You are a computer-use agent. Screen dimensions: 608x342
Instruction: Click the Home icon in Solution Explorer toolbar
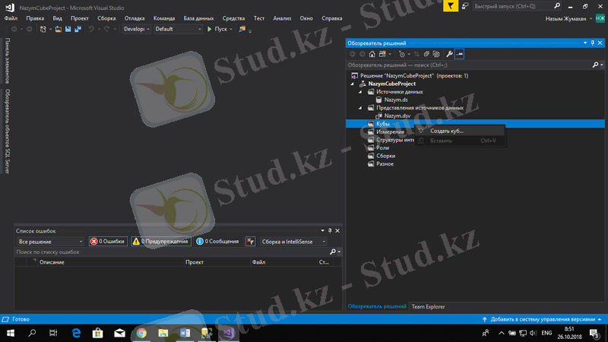coord(372,54)
